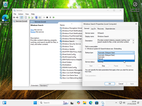Switch to the Dependencies tab
The height and width of the screenshot is (106, 142).
point(110,29)
